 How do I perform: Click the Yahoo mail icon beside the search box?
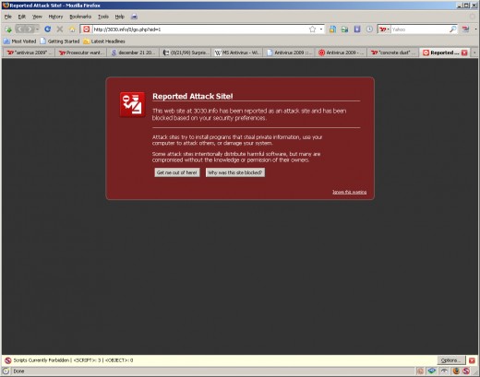click(x=465, y=29)
